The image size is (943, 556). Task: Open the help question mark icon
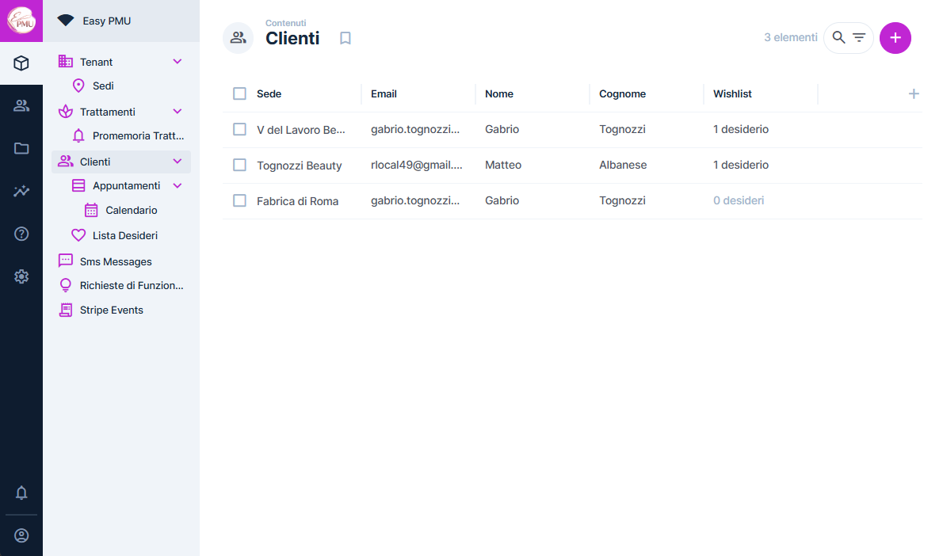[x=21, y=234]
